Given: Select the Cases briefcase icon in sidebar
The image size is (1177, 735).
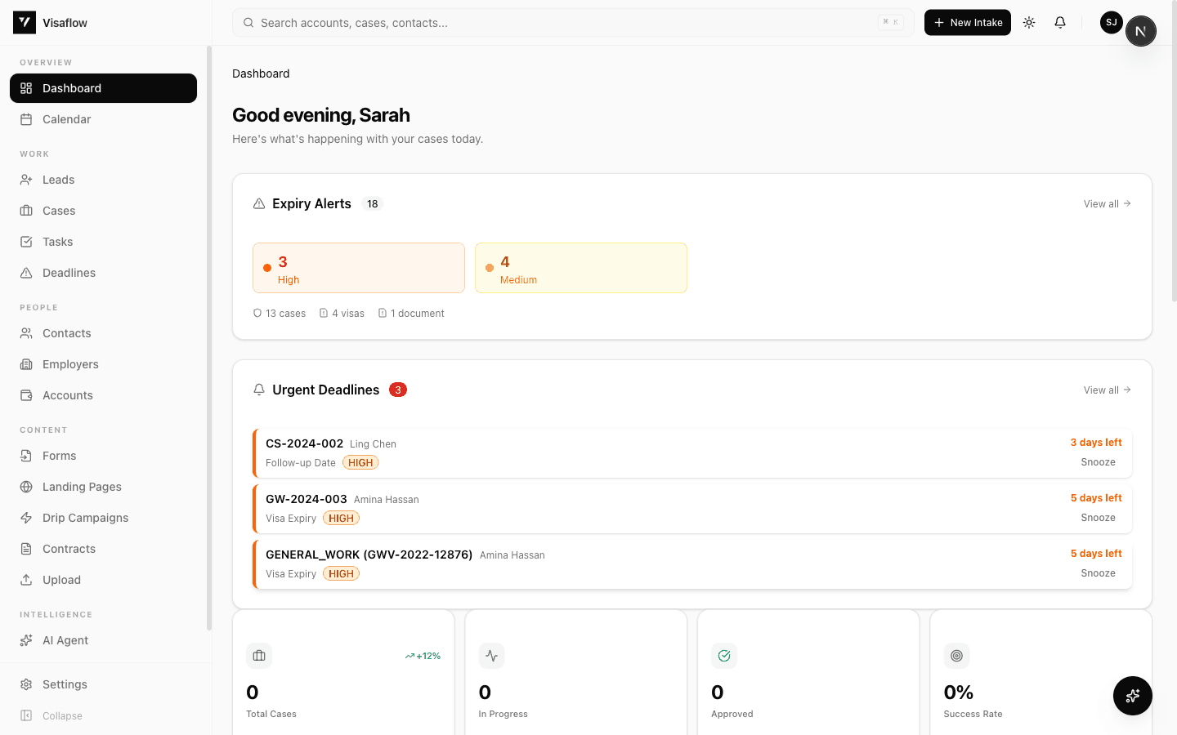Looking at the screenshot, I should 27,210.
